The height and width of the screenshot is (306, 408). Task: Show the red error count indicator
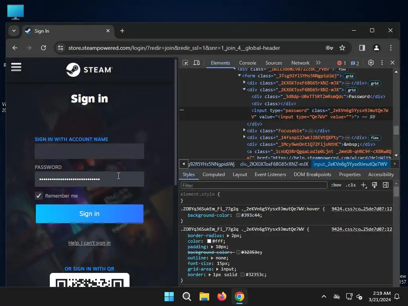coord(341,63)
